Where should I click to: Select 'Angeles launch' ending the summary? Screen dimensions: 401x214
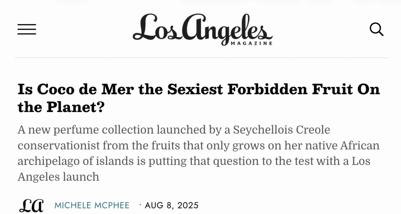point(58,177)
